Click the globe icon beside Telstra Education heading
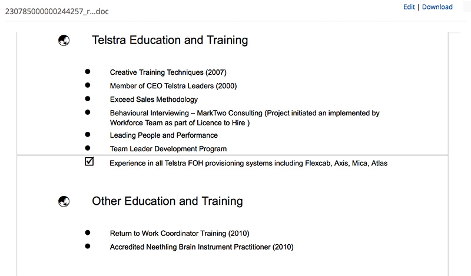Screen dimensions: 471x276 tap(64, 41)
